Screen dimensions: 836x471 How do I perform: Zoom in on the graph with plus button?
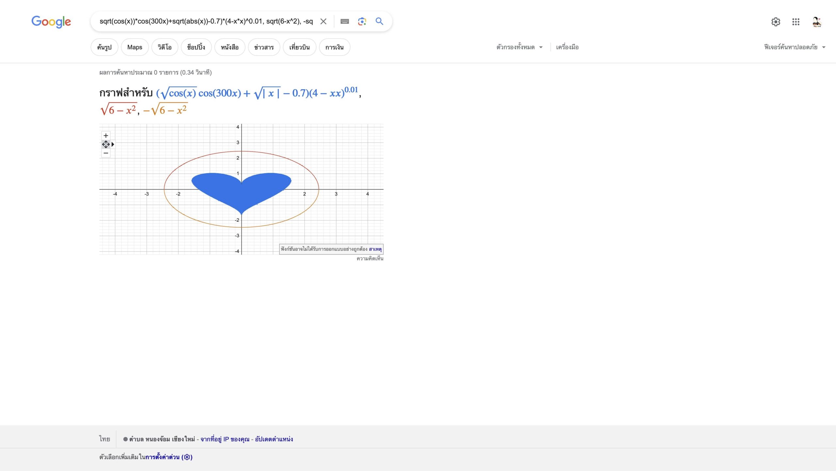(x=106, y=136)
